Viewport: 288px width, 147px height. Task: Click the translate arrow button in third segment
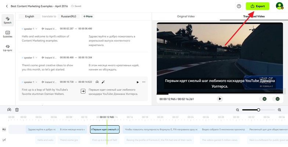(x=83, y=91)
